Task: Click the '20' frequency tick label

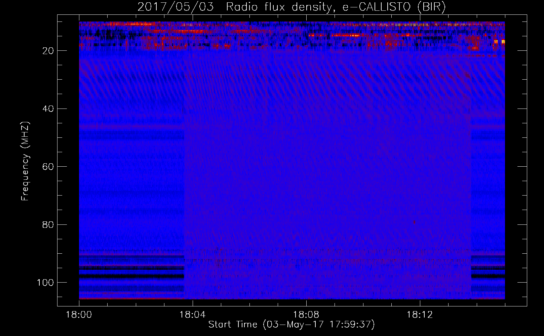Action: [x=48, y=51]
